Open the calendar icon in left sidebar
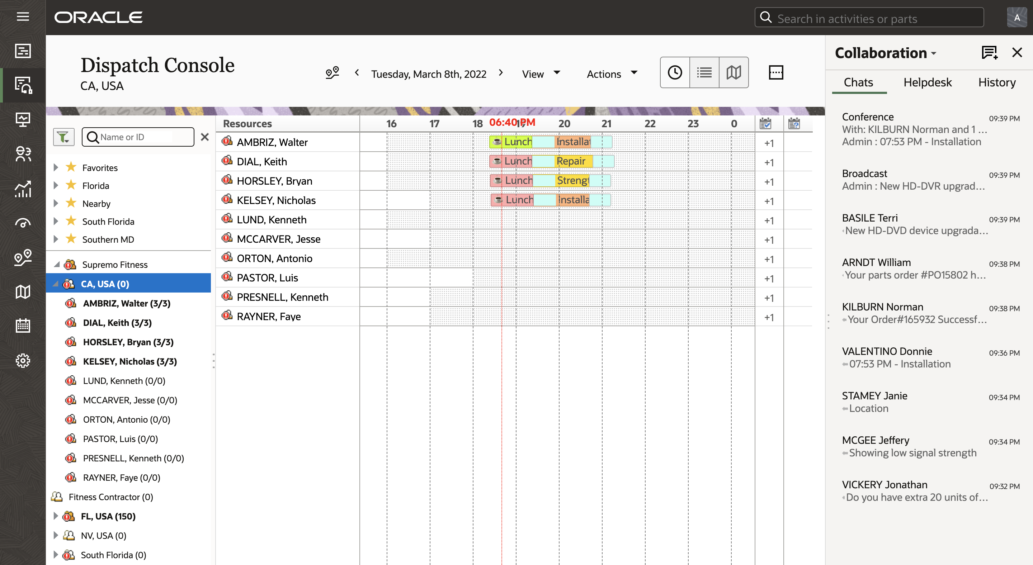 tap(23, 326)
